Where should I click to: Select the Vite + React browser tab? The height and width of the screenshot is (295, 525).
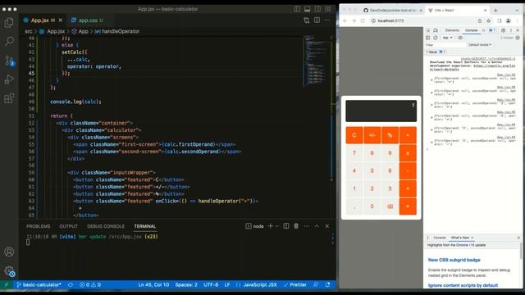pyautogui.click(x=458, y=11)
